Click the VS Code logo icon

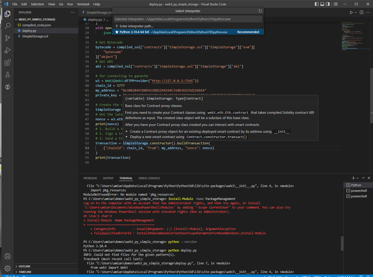point(6,4)
